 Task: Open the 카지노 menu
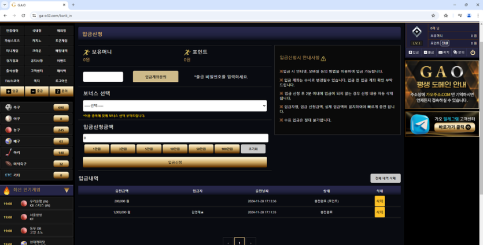36,40
